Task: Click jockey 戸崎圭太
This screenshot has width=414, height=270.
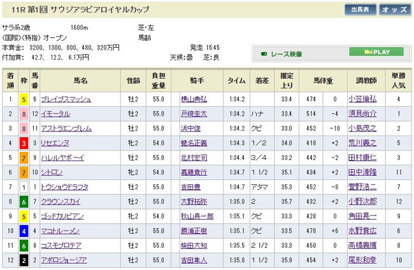Action: (x=194, y=113)
